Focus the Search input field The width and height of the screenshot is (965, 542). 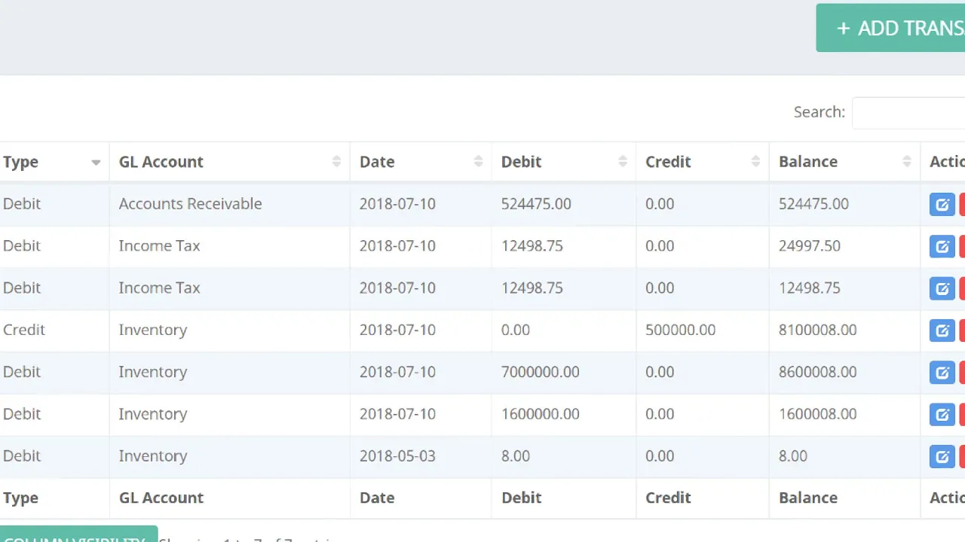tap(908, 113)
